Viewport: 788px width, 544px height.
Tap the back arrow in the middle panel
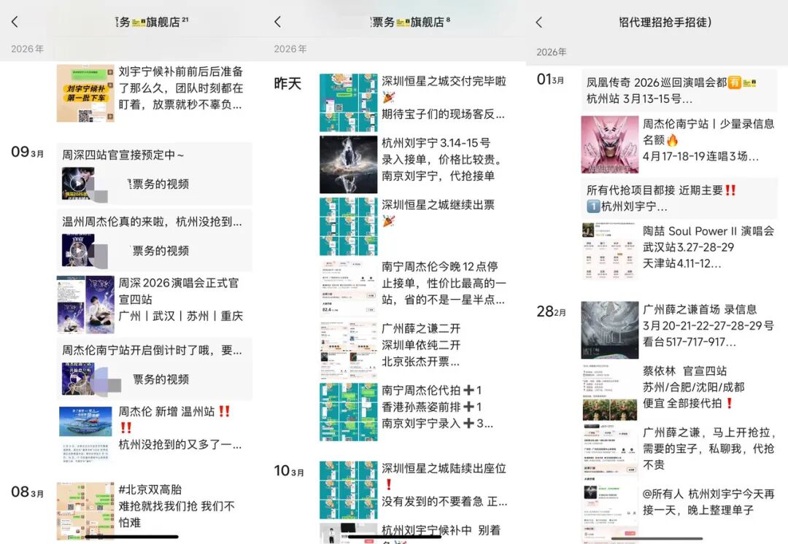(x=277, y=22)
